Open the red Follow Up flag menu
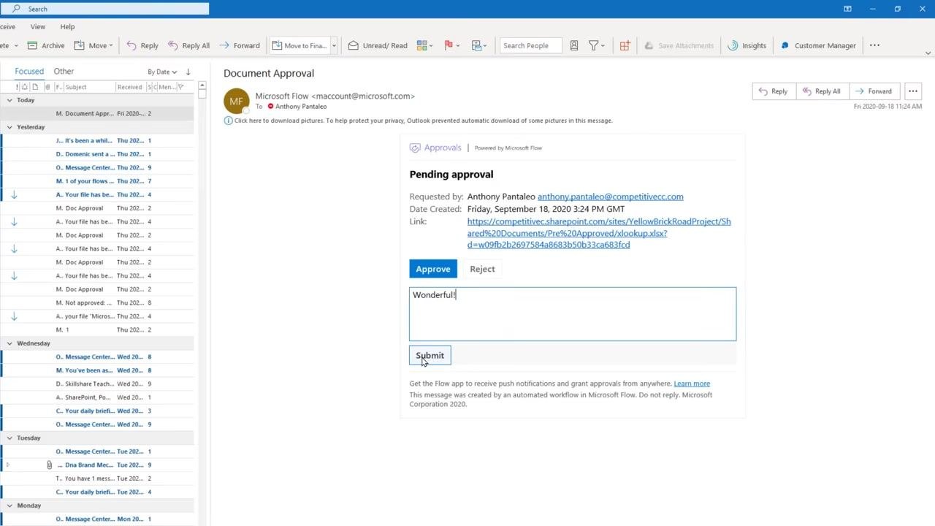This screenshot has width=935, height=526. point(451,45)
